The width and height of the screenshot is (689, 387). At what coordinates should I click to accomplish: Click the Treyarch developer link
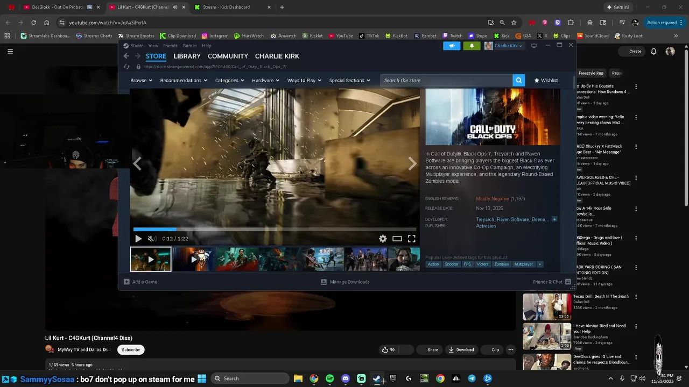point(485,219)
